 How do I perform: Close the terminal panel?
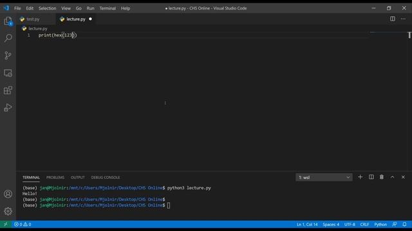(403, 177)
